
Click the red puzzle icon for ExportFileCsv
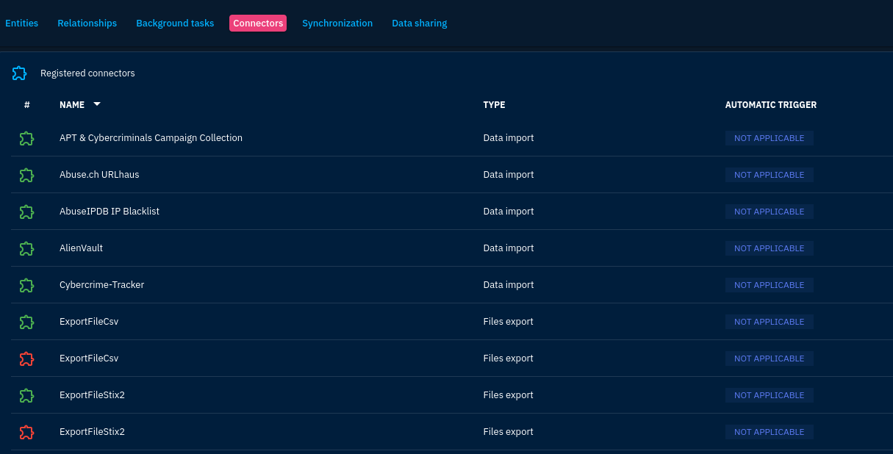click(x=26, y=358)
